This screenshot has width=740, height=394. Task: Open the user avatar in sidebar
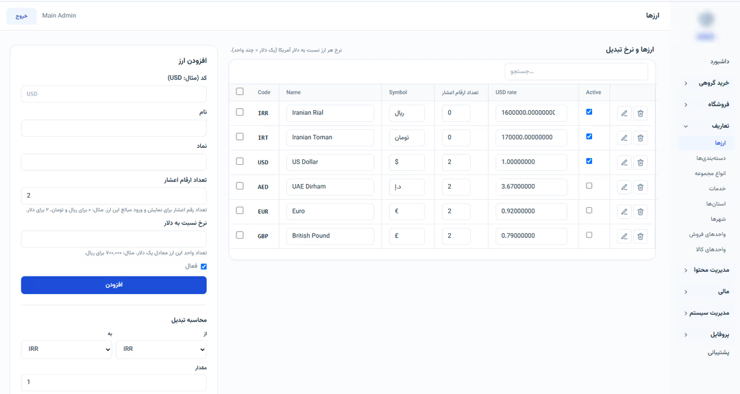pos(706,19)
